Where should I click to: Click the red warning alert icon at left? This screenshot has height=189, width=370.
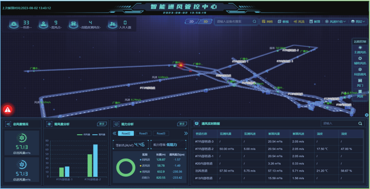pos(8,109)
